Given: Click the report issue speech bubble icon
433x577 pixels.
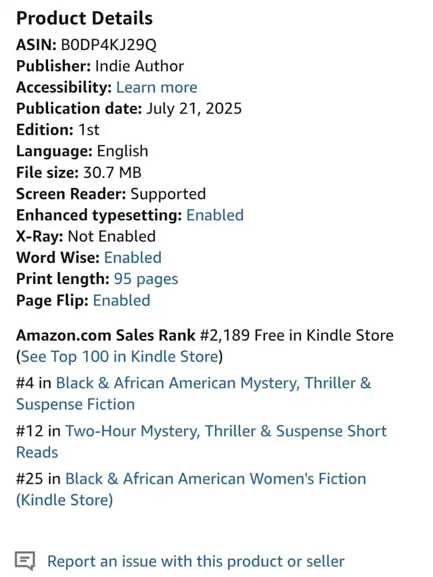Looking at the screenshot, I should pyautogui.click(x=25, y=561).
